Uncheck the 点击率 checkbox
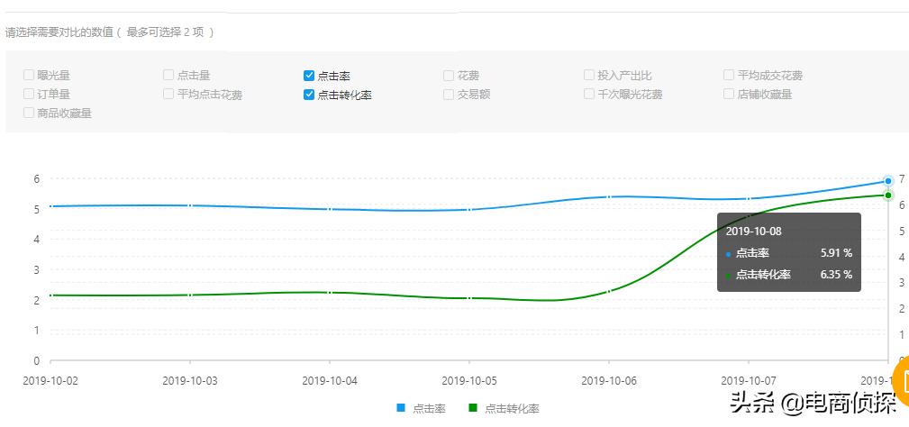Image resolution: width=909 pixels, height=427 pixels. click(x=309, y=76)
